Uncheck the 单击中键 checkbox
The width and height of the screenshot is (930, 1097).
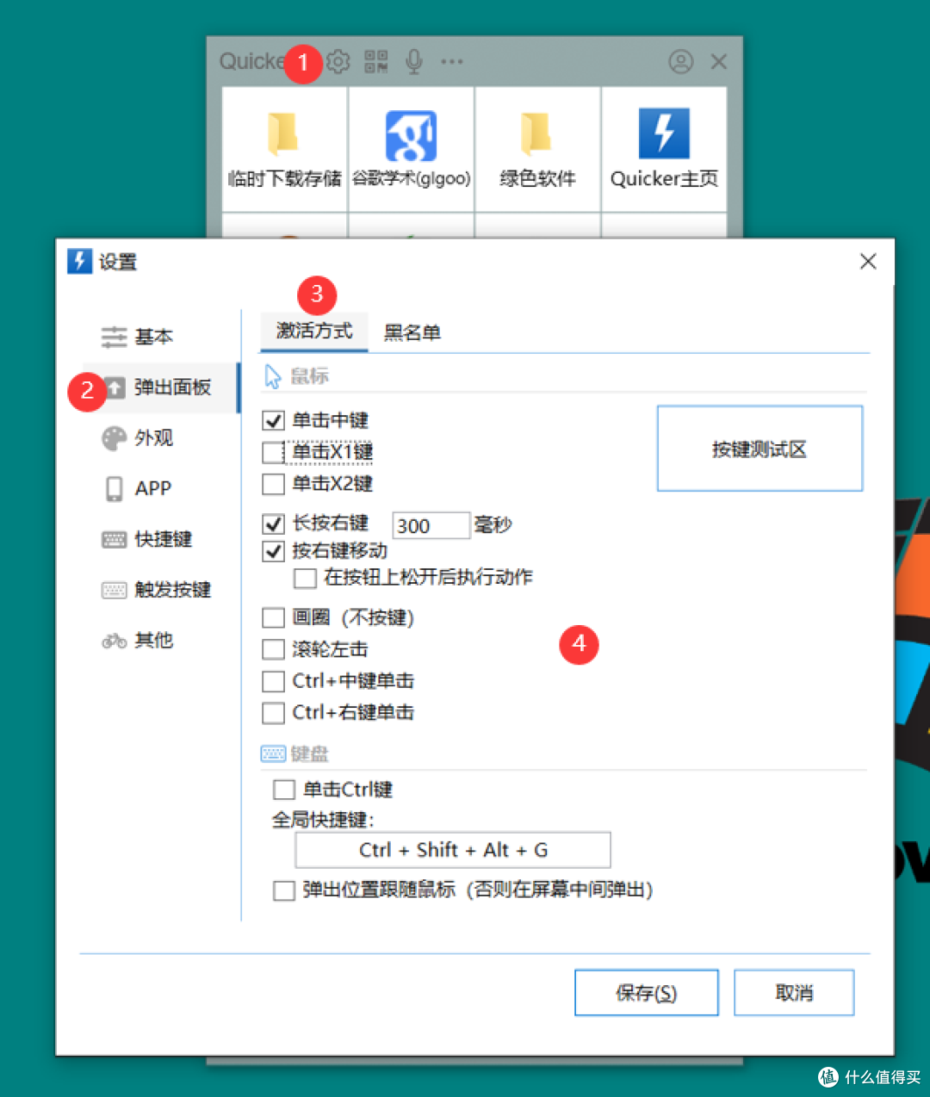pos(273,421)
